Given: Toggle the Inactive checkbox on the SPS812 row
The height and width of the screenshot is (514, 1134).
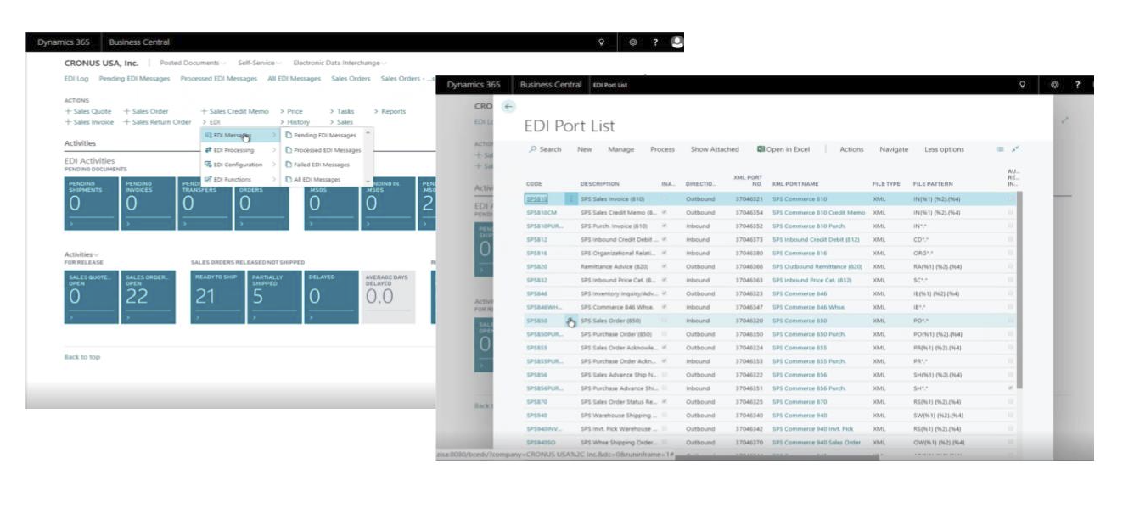Looking at the screenshot, I should coord(664,239).
